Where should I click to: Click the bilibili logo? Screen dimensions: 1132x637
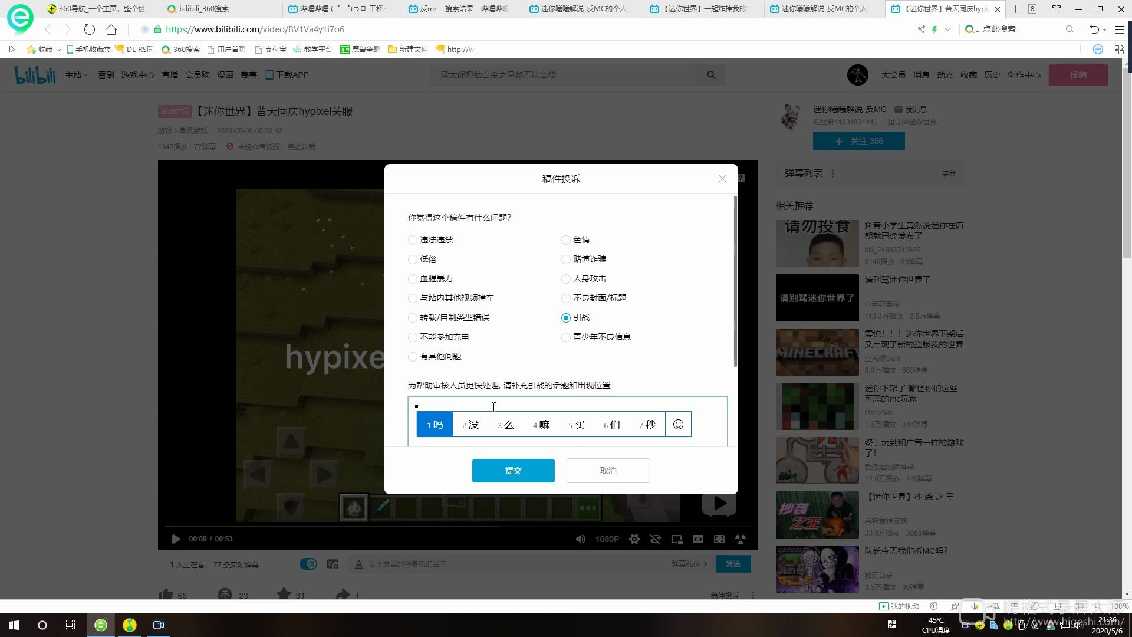[34, 75]
